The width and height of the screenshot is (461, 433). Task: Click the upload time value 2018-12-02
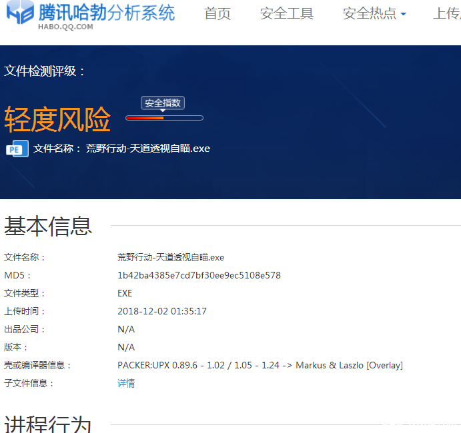162,311
